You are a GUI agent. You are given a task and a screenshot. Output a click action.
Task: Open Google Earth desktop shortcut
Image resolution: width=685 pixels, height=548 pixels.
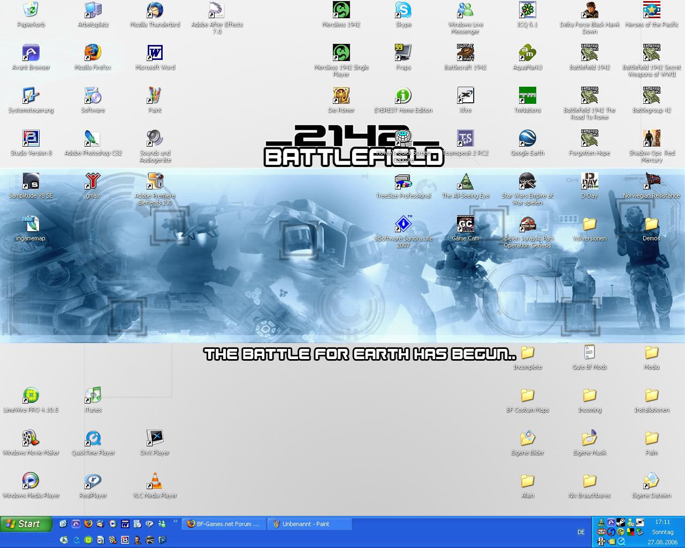tap(528, 138)
